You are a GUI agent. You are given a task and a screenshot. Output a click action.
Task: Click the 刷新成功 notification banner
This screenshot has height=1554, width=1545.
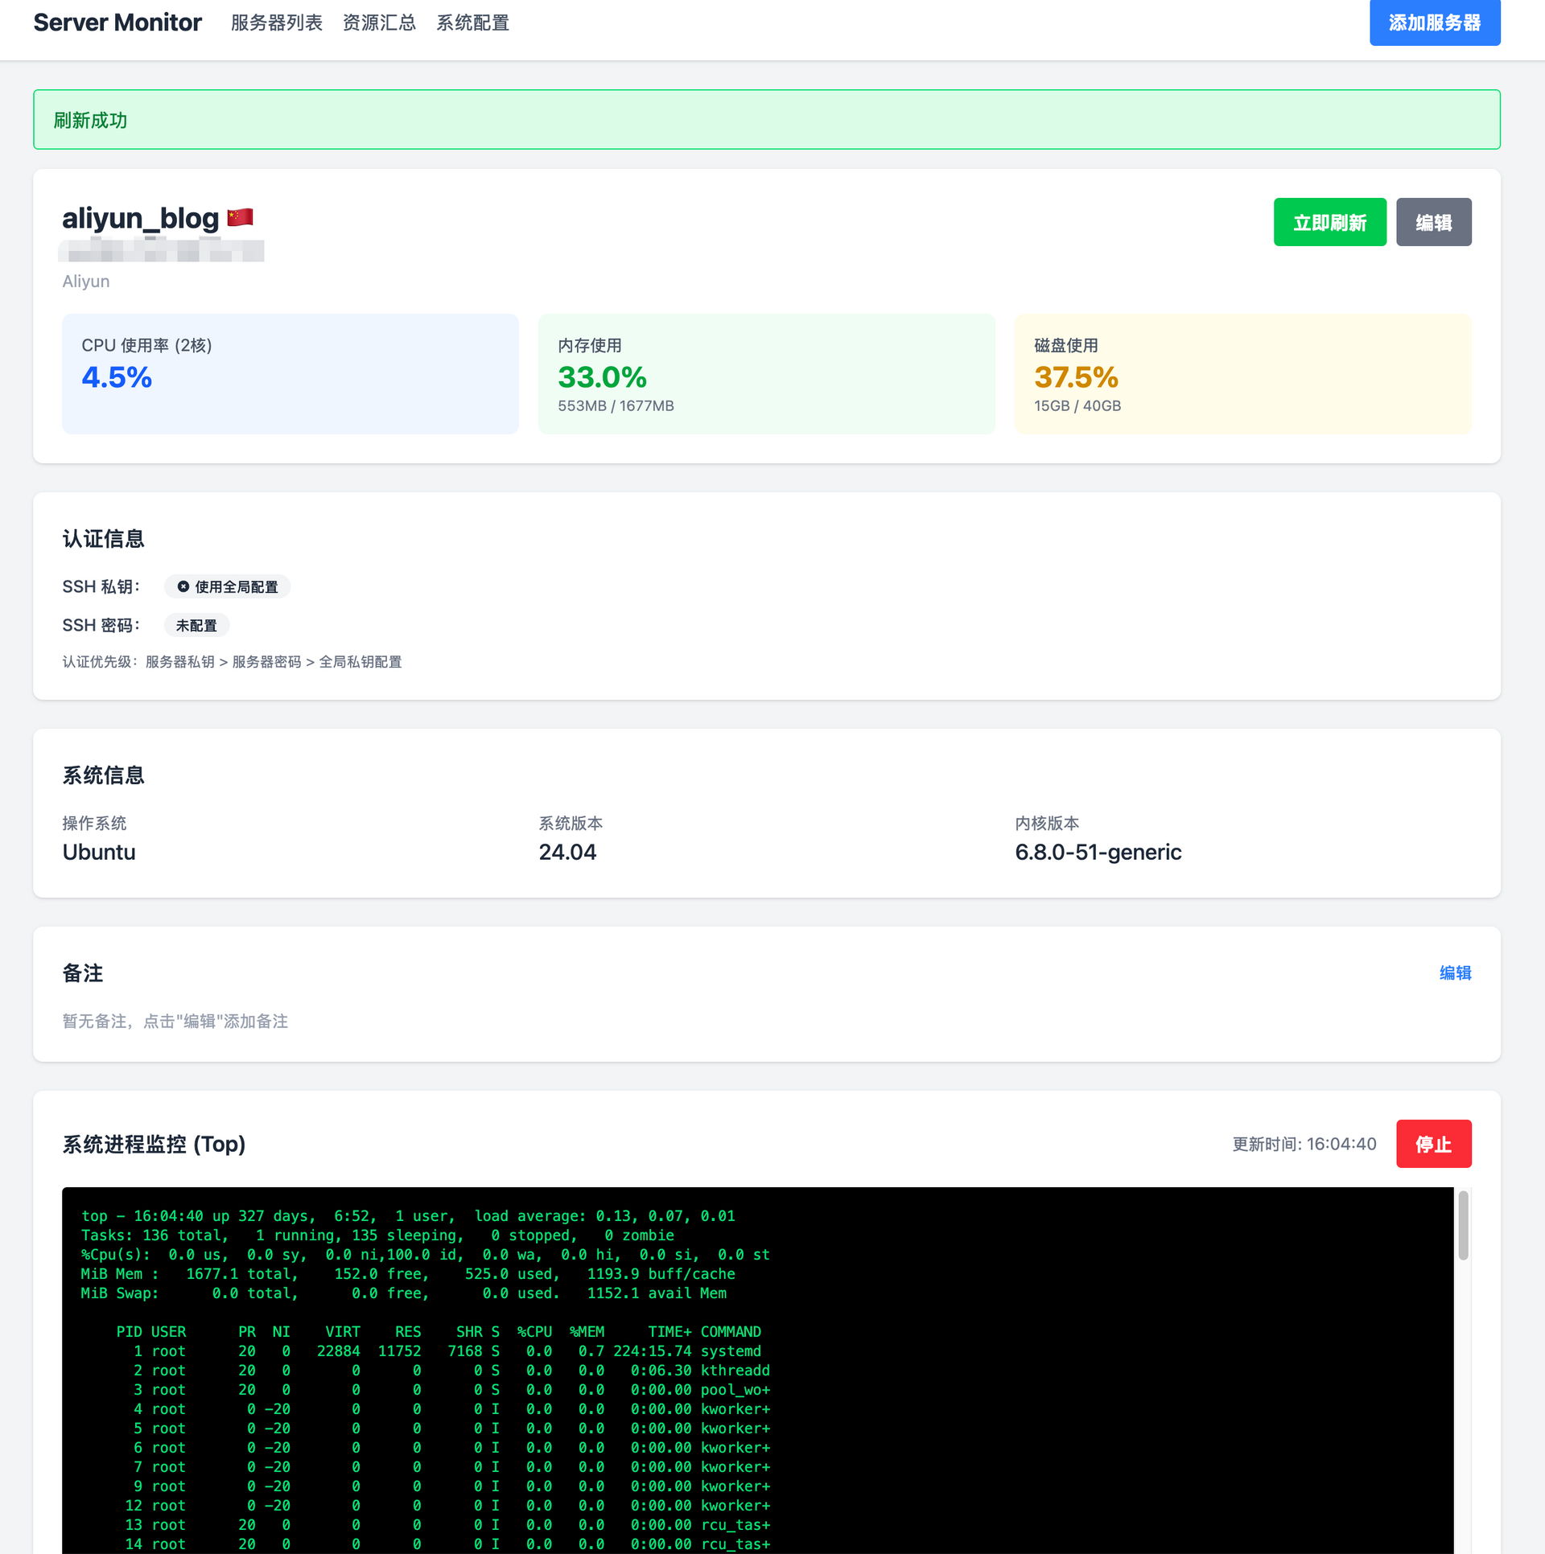click(x=766, y=120)
